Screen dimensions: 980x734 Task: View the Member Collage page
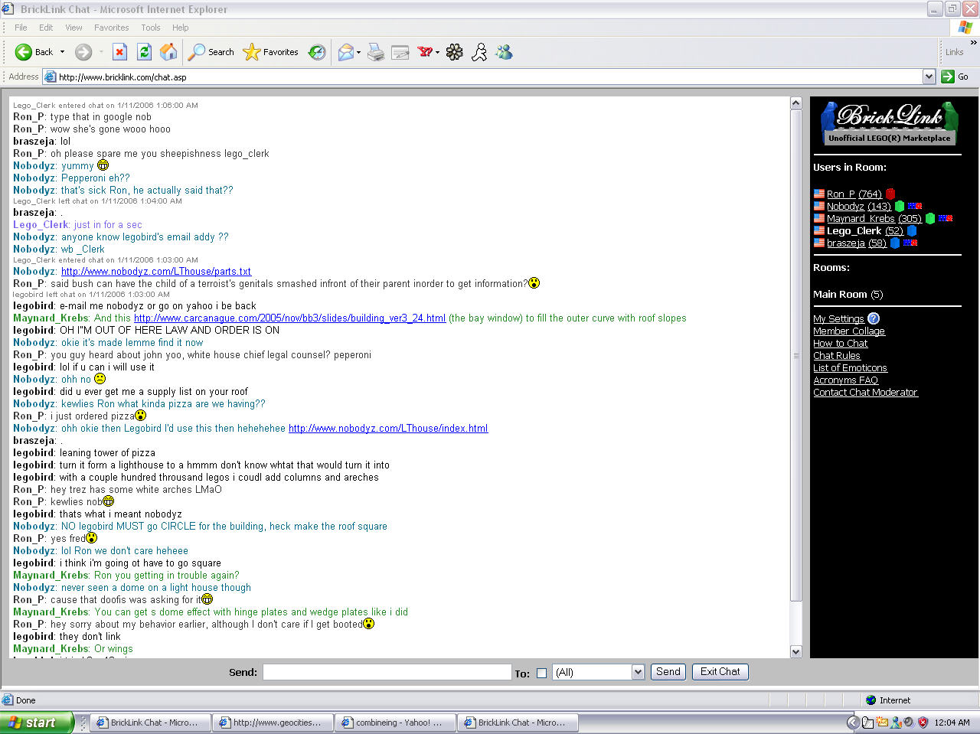(x=849, y=331)
